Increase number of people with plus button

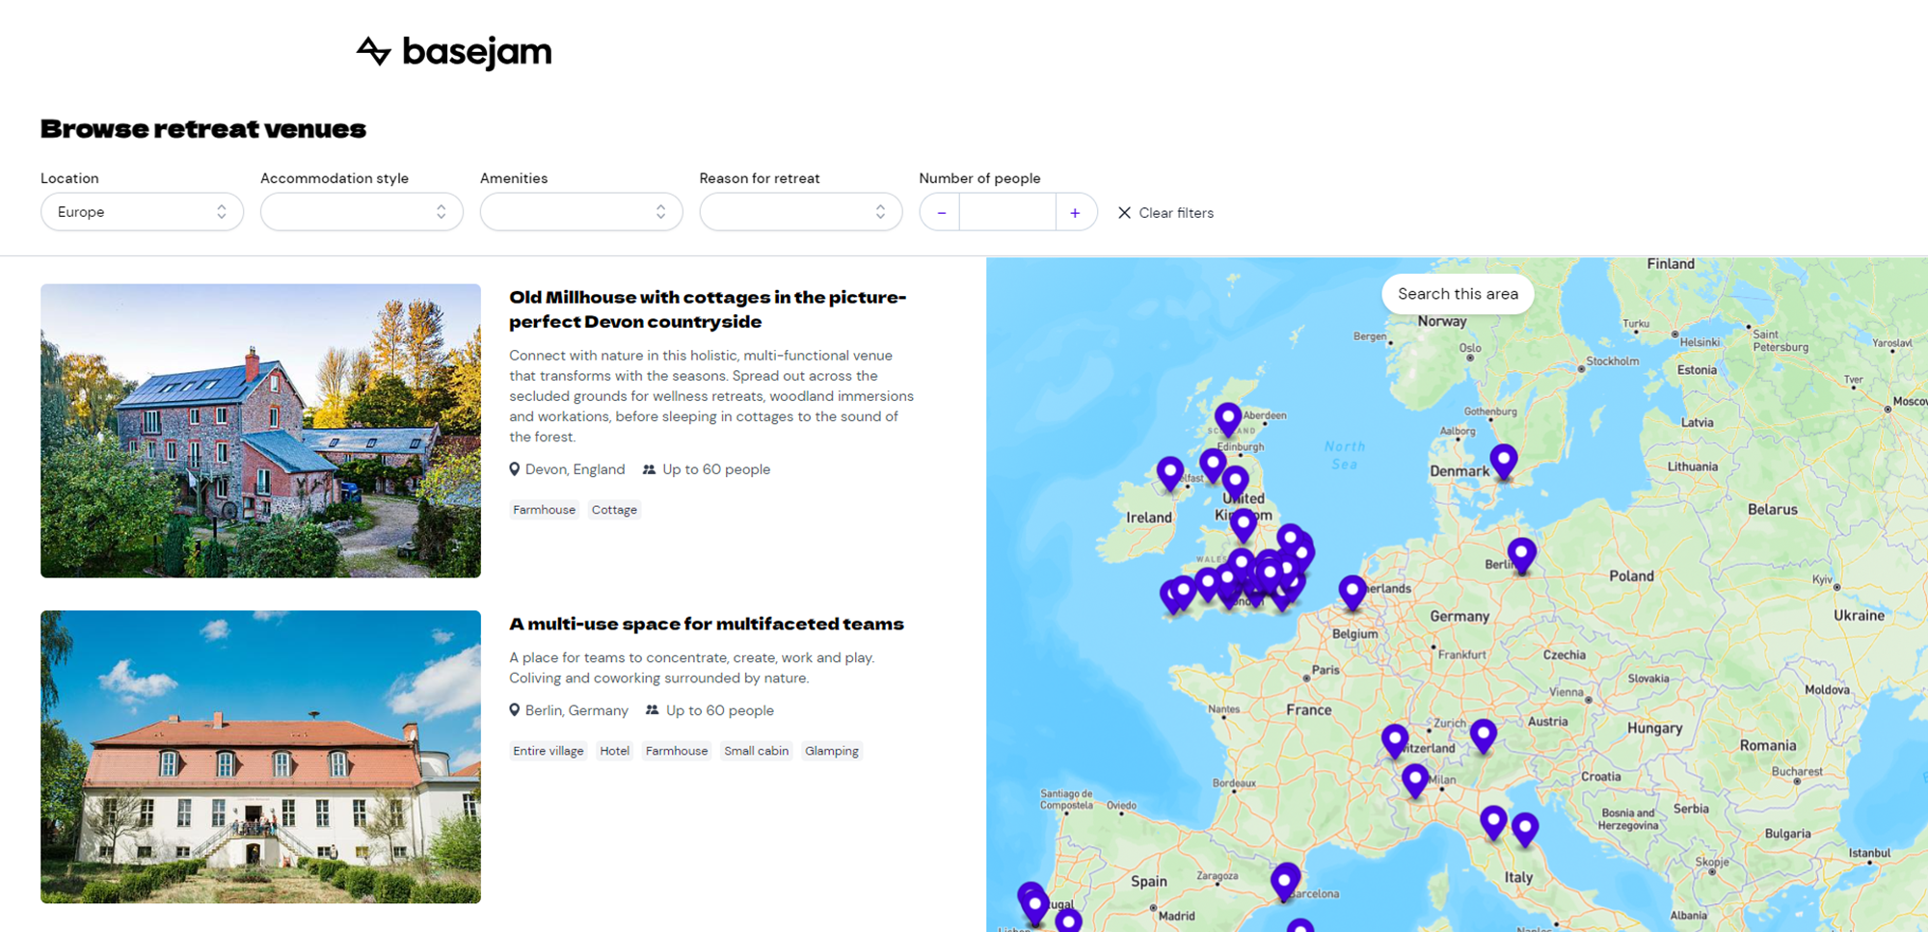click(1075, 212)
